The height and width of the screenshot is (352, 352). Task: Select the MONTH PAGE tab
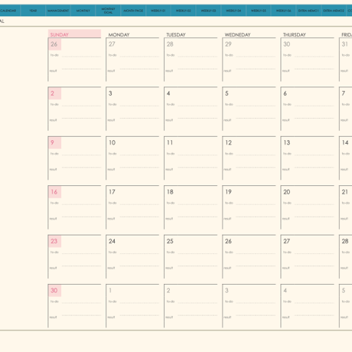[x=133, y=11]
